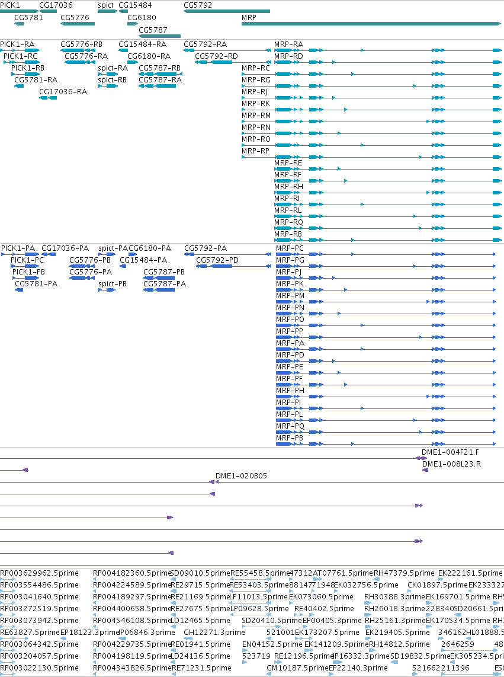504x677 pixels.
Task: Click the RP003022130.5prime EST label
Action: click(x=39, y=668)
